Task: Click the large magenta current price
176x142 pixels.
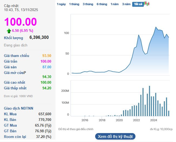Action: pos(20,22)
